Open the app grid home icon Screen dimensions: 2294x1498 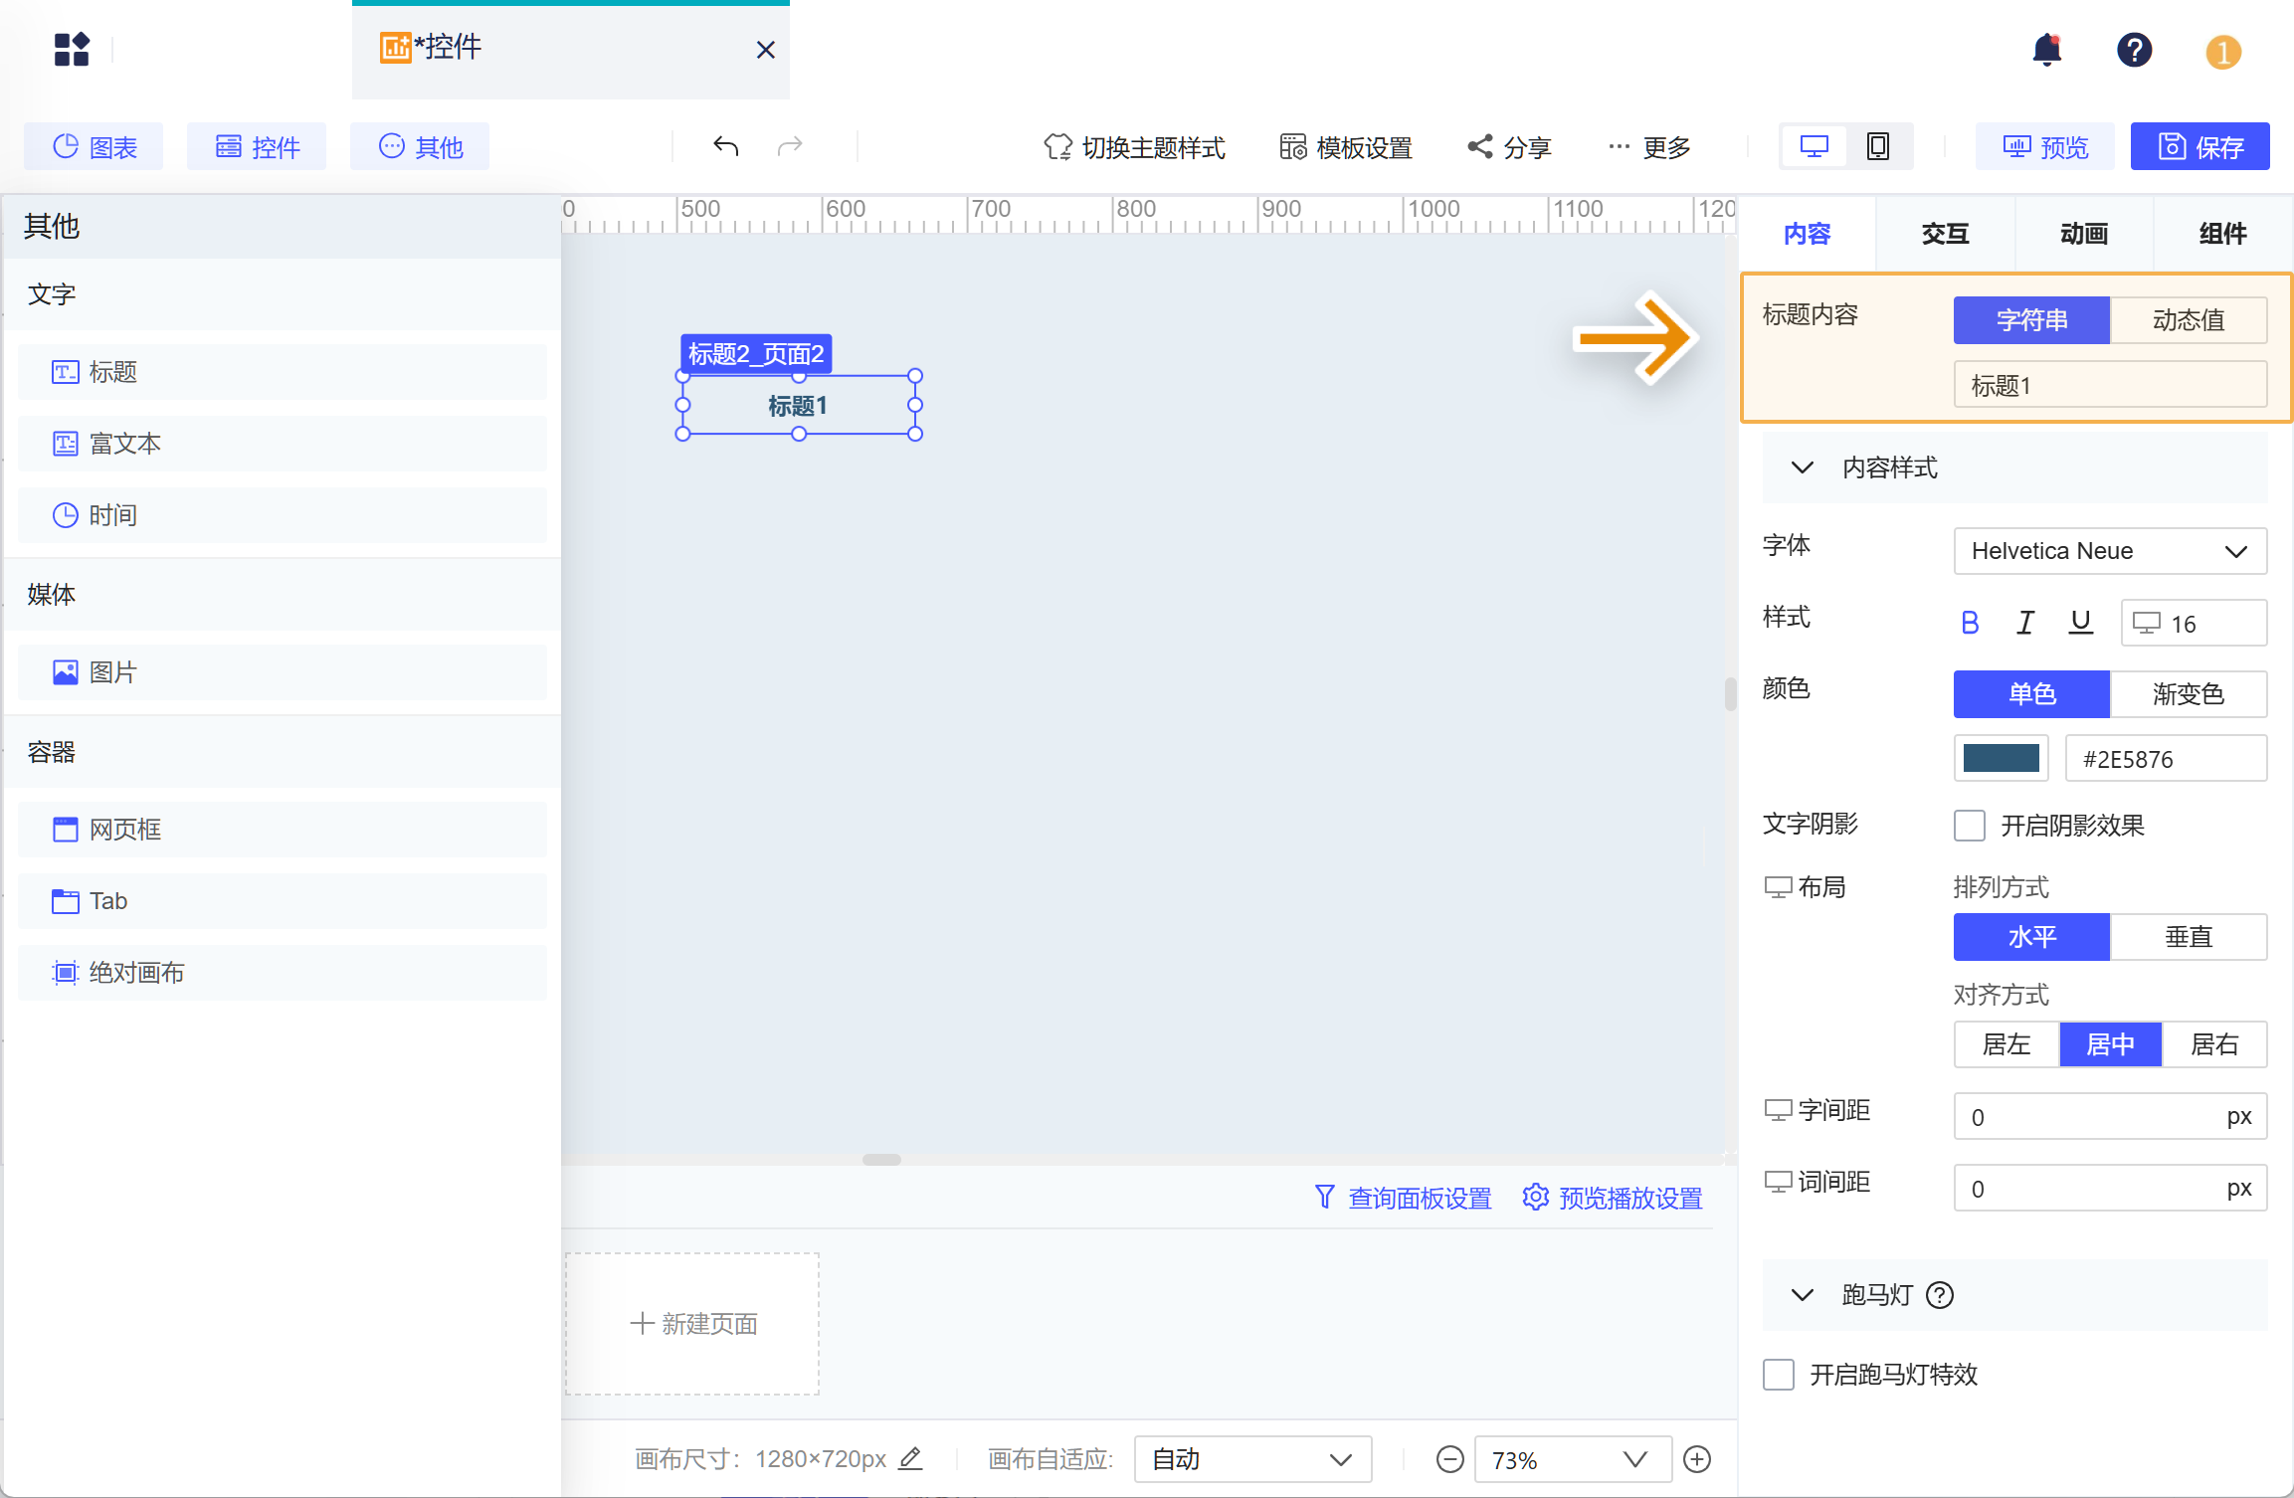[x=72, y=50]
